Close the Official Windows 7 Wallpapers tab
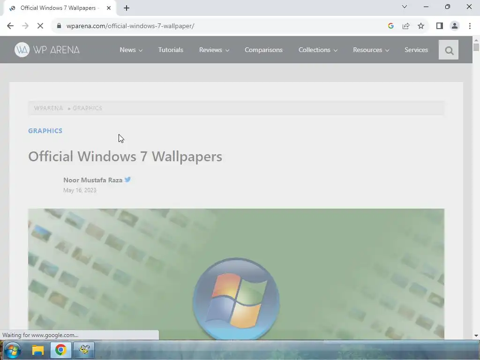480x360 pixels. [109, 8]
